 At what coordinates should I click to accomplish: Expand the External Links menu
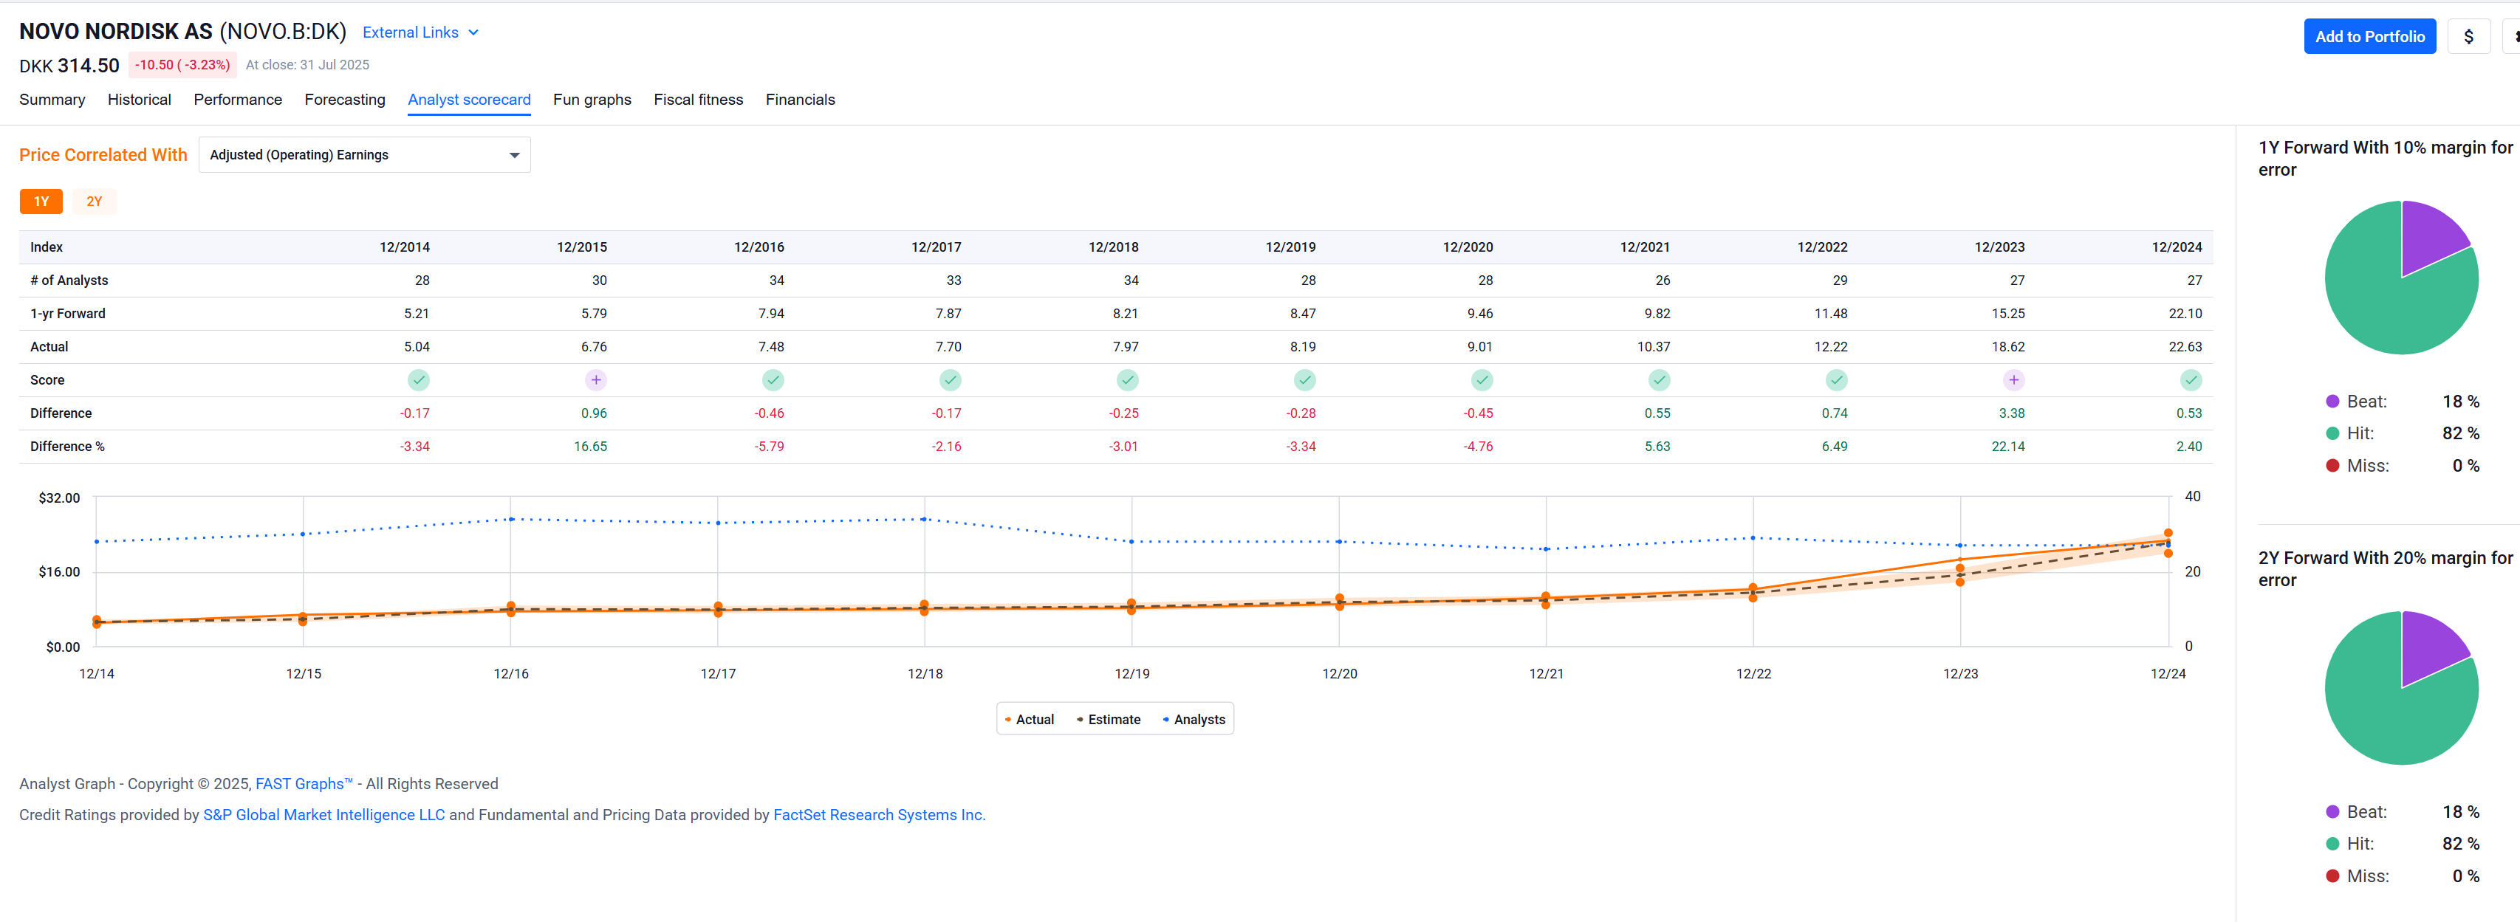click(x=421, y=32)
